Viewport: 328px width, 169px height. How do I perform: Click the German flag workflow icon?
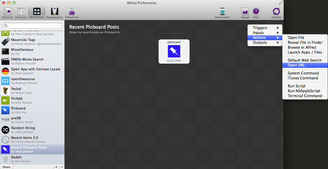click(5, 71)
